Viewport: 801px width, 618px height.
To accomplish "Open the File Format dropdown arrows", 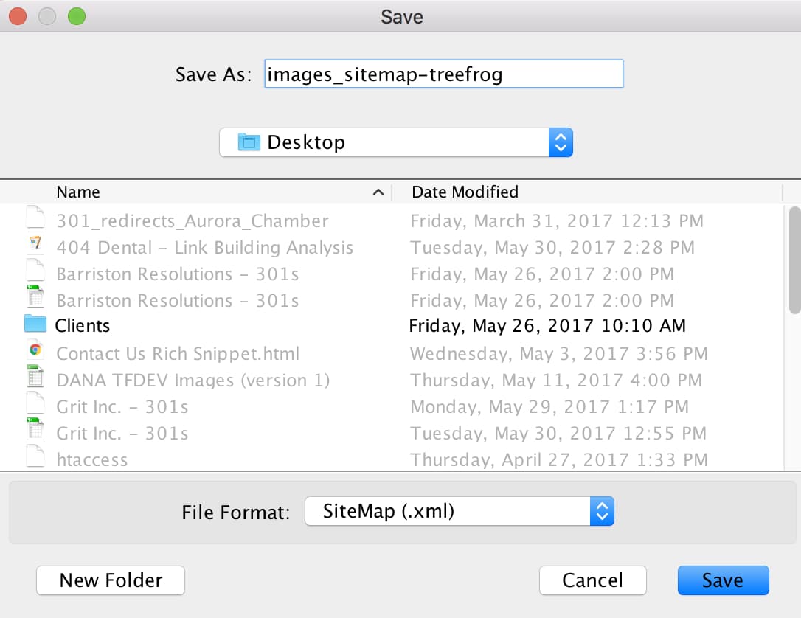I will click(602, 511).
